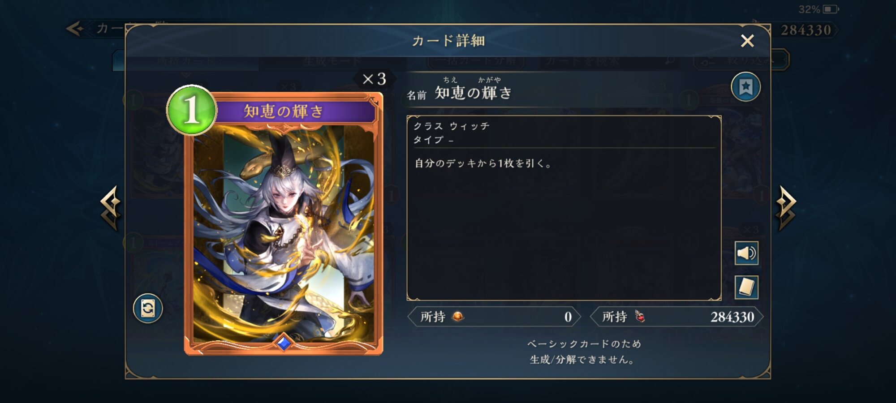This screenshot has width=896, height=403.
Task: Open the card flavor text page icon
Action: [x=746, y=287]
